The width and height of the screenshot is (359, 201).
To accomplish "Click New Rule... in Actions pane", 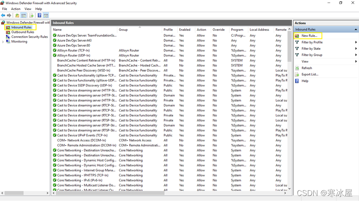I will 309,36.
